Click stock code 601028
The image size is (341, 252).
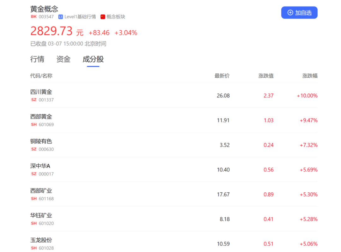(x=46, y=248)
